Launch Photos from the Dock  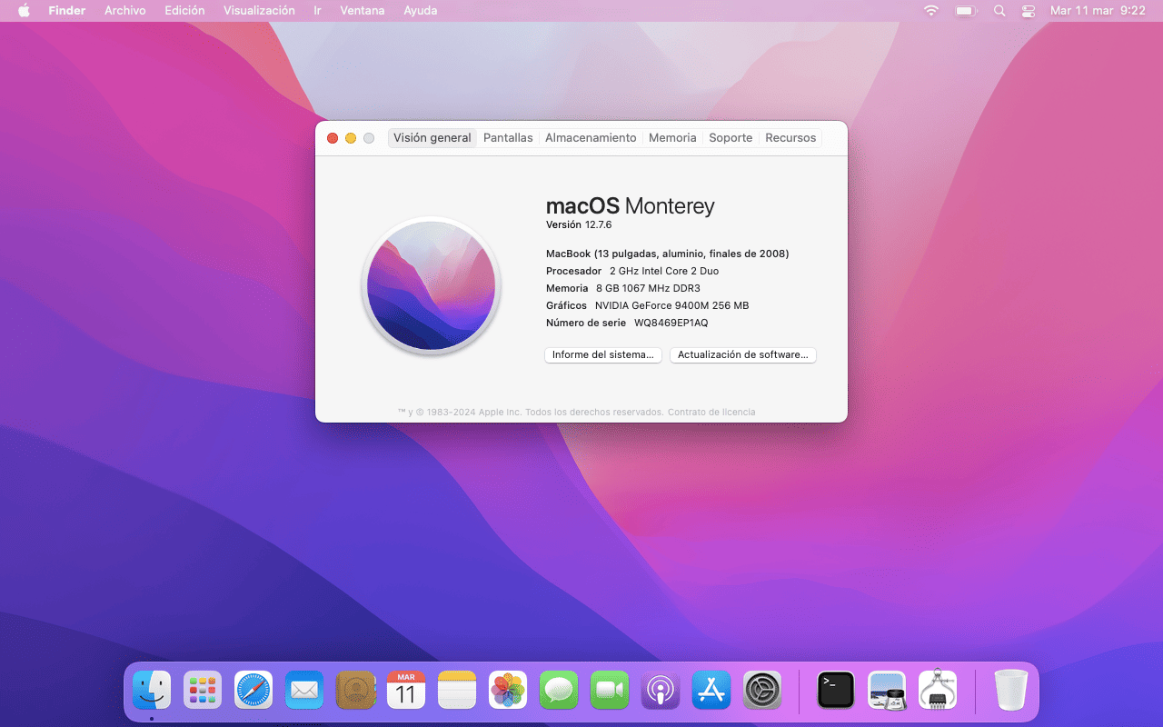coord(508,691)
